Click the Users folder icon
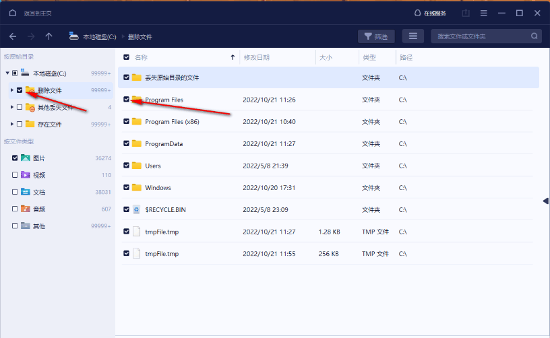 point(136,166)
